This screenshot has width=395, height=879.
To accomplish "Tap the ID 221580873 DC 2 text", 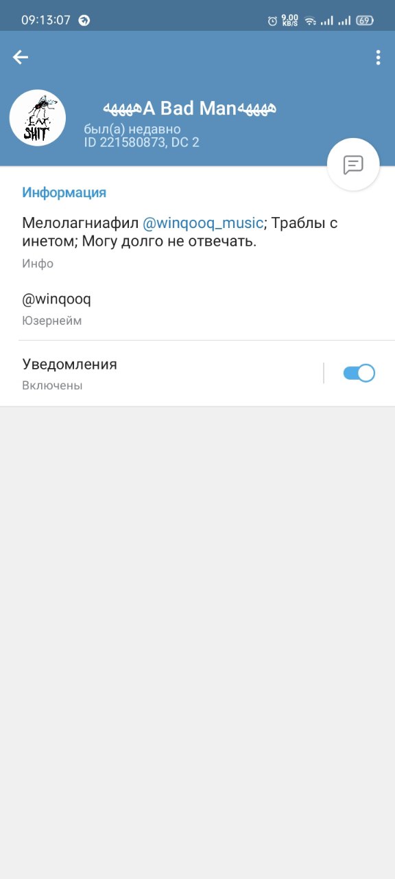I will [142, 142].
